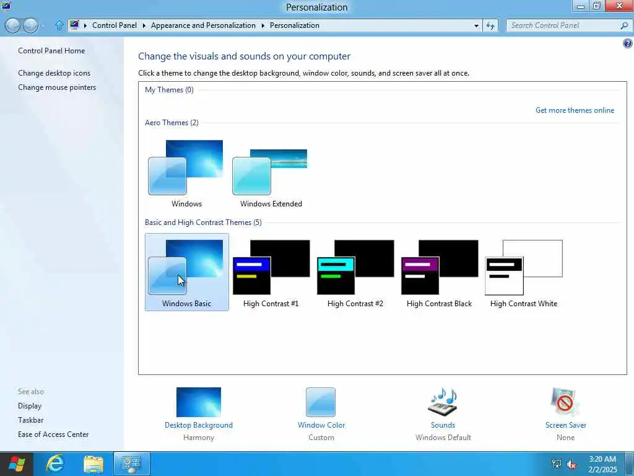Image resolution: width=634 pixels, height=476 pixels.
Task: Go up one level with the up arrow
Action: point(59,25)
